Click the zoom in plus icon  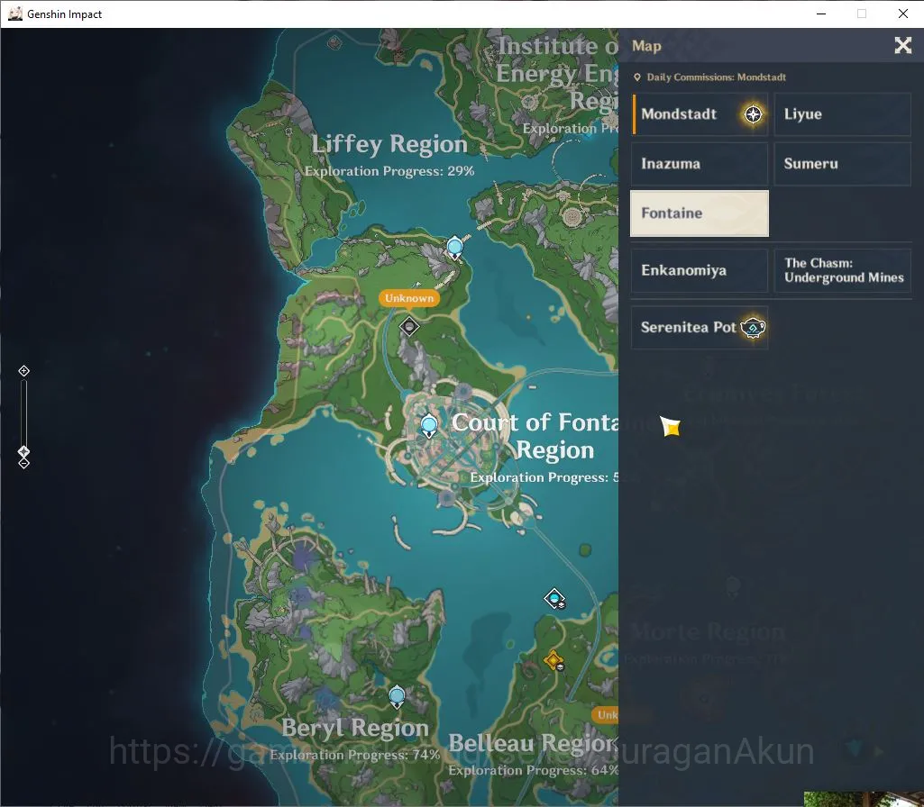pos(23,371)
